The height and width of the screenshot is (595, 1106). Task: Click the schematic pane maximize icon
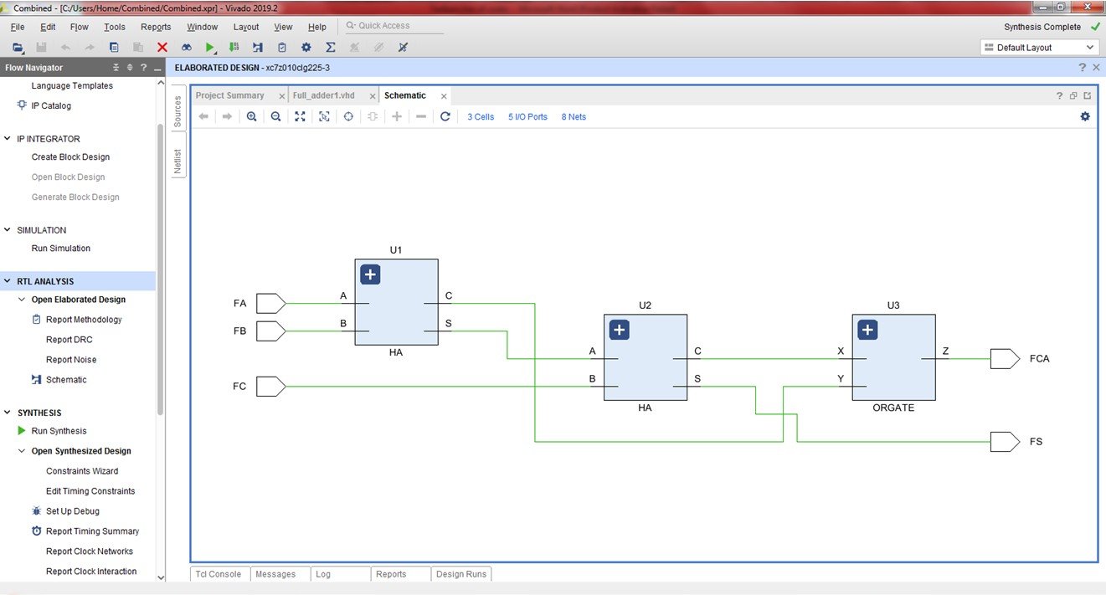tap(1088, 95)
